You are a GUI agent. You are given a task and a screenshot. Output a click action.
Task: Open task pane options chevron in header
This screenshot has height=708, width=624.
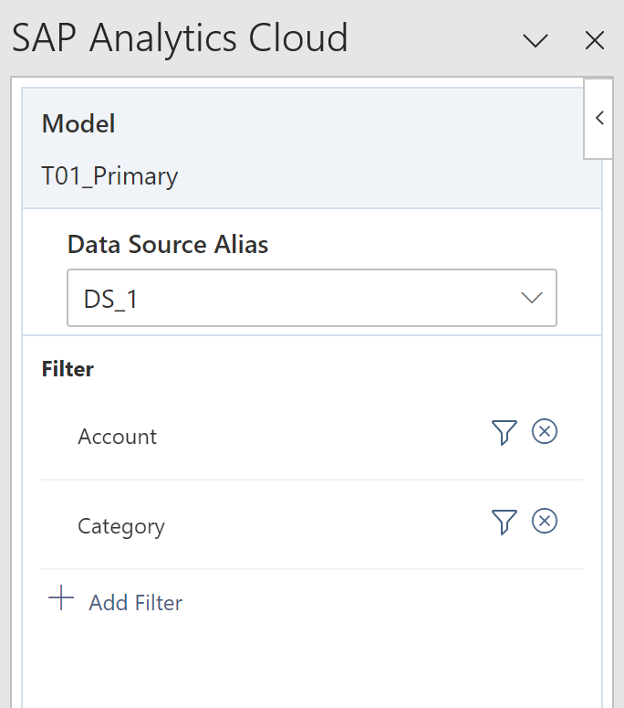[536, 40]
